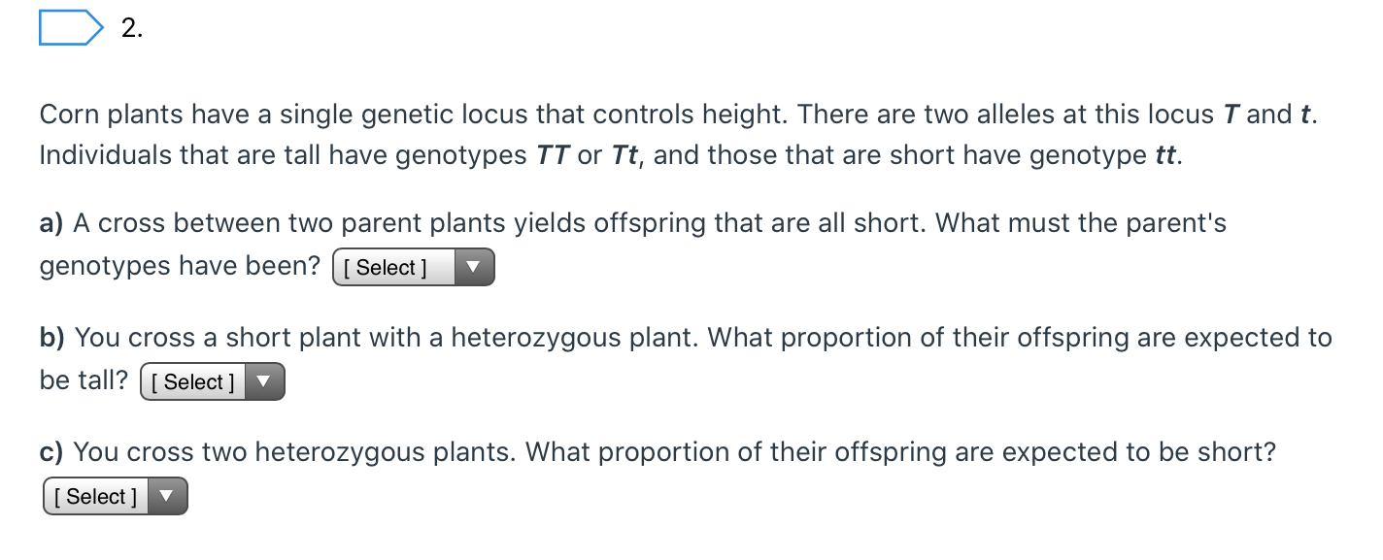
Task: Click the question number '2.' text
Action: click(x=130, y=27)
